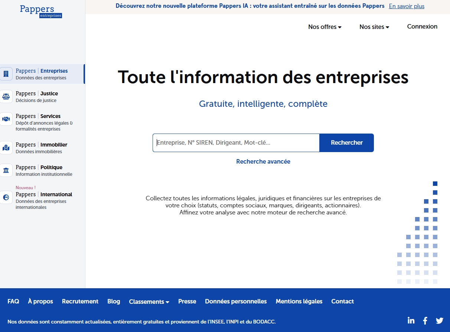This screenshot has width=450, height=332.
Task: Click the handshake icon beside Pappers Services
Action: [x=6, y=119]
